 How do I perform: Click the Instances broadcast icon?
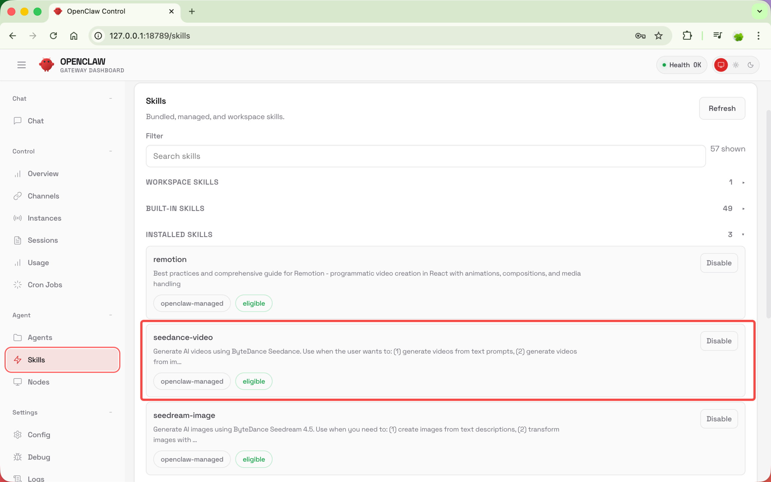[17, 218]
